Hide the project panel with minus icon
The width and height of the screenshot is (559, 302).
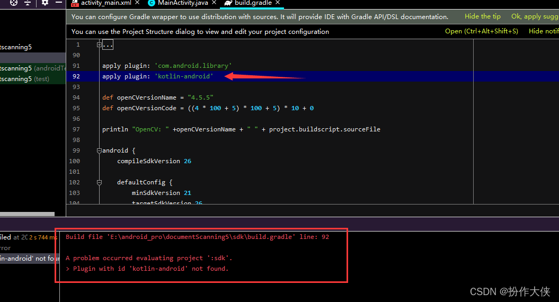[x=59, y=3]
